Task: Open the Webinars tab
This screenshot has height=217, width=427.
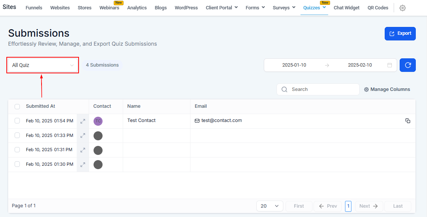Action: (x=109, y=7)
